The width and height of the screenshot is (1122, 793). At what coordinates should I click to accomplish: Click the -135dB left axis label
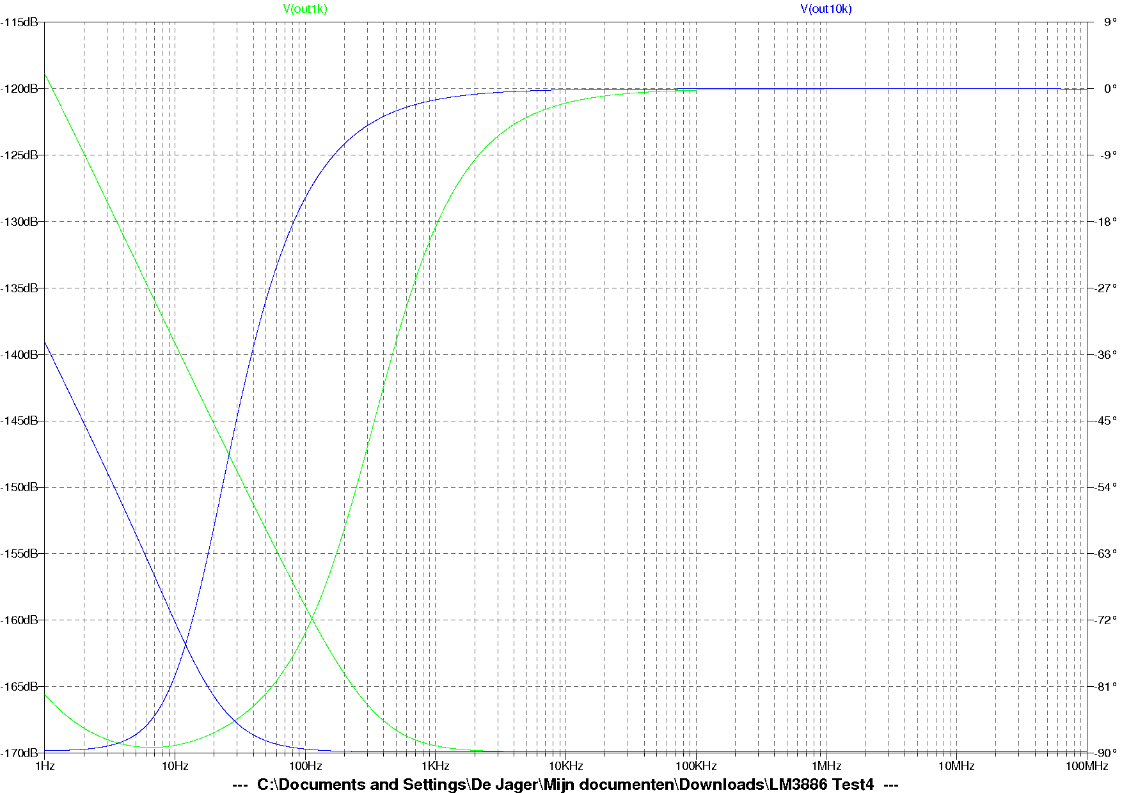coord(19,288)
